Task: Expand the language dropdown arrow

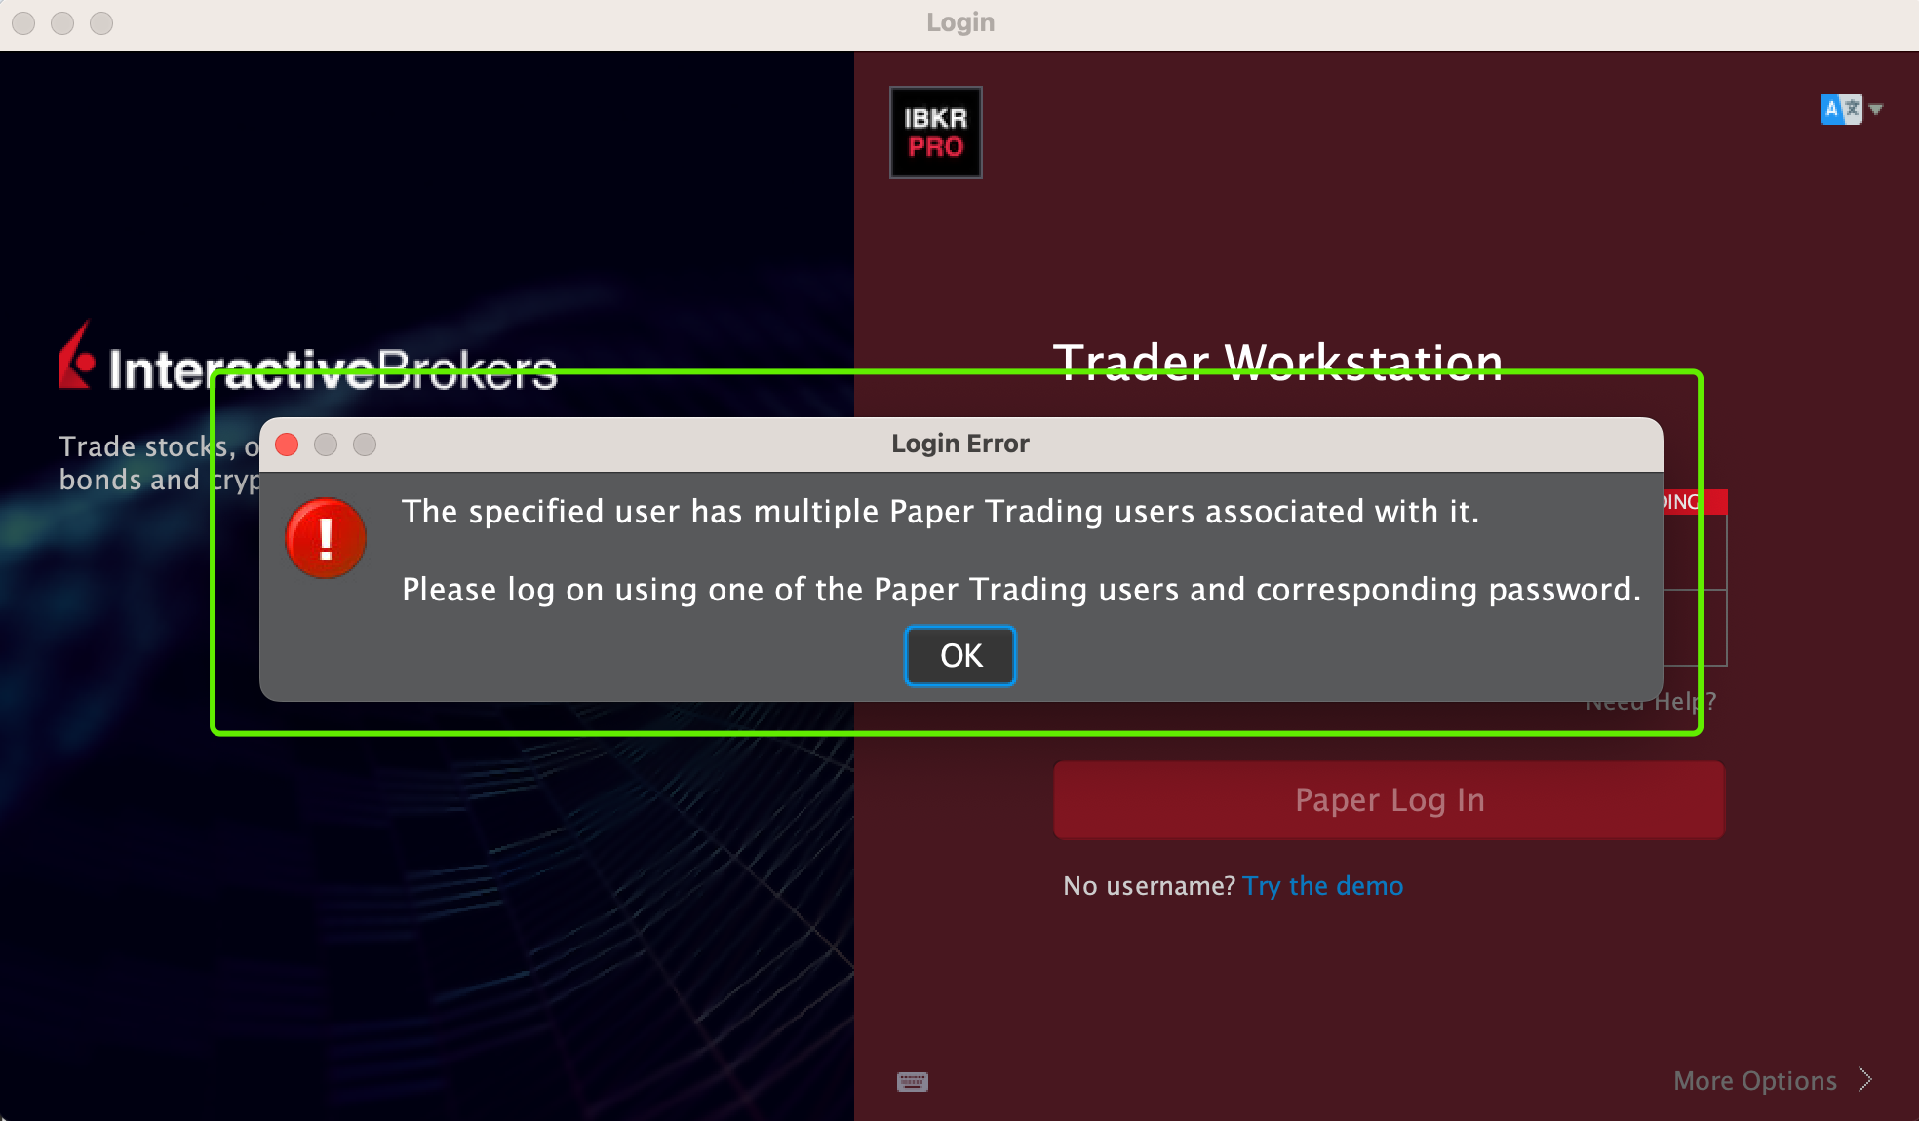Action: point(1876,109)
